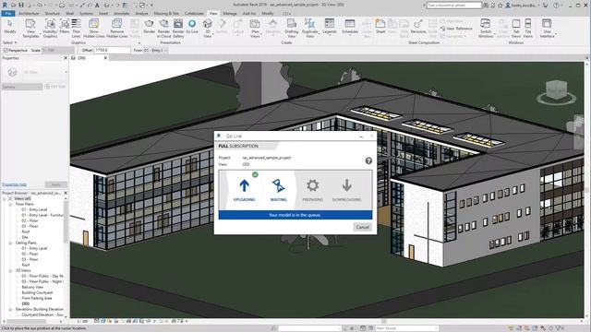The image size is (591, 332).
Task: Save the project from quick access toolbar
Action: [x=21, y=6]
